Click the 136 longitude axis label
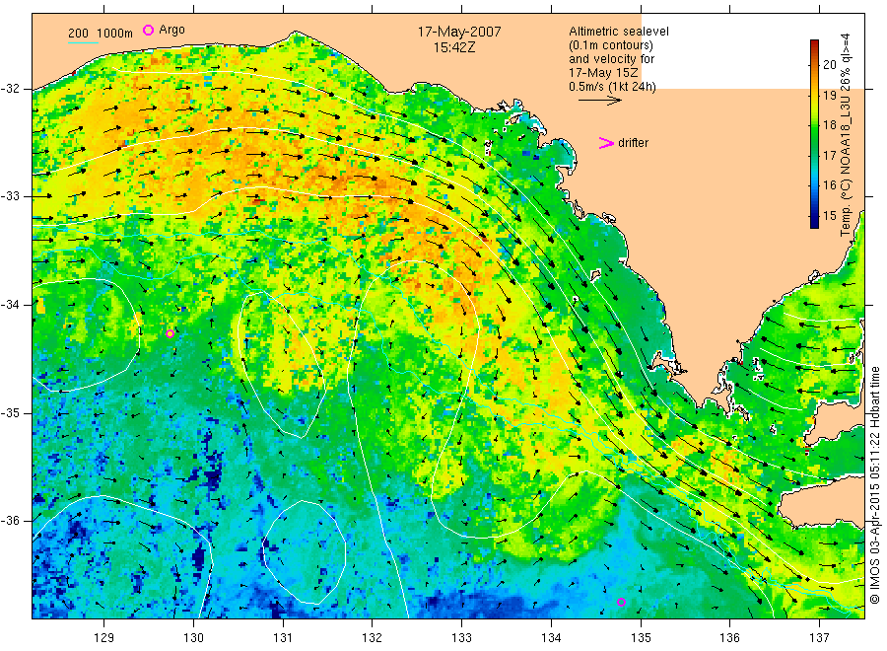The height and width of the screenshot is (651, 887). (x=729, y=637)
